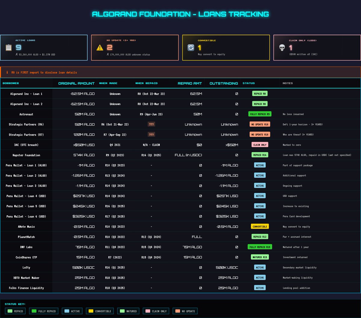Click the 'Marked to zero' note
Viewport: 361px width, 318px height.
coord(292,145)
